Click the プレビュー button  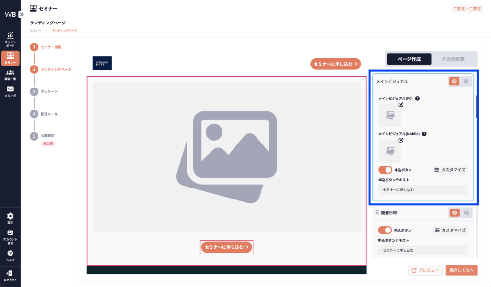click(424, 270)
